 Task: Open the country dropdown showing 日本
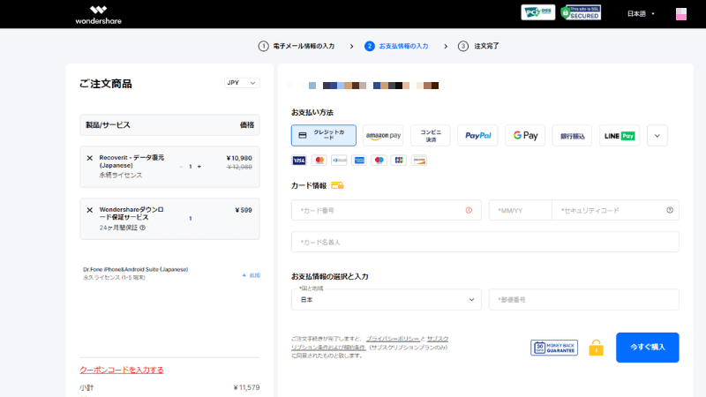tap(387, 300)
